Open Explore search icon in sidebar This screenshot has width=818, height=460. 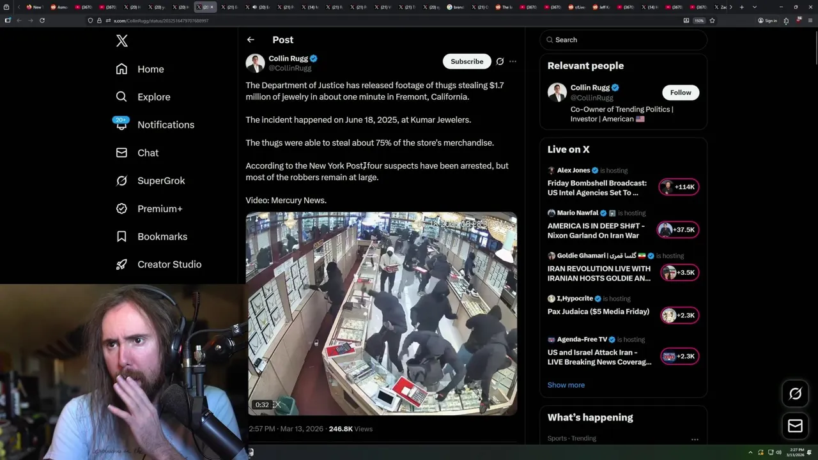coord(121,96)
